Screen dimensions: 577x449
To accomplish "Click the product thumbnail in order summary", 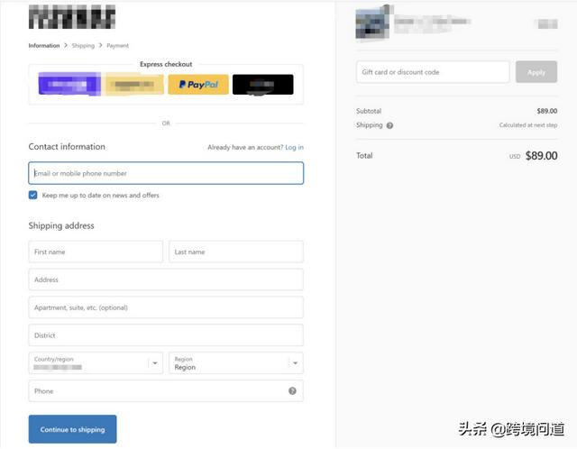I will pos(373,23).
